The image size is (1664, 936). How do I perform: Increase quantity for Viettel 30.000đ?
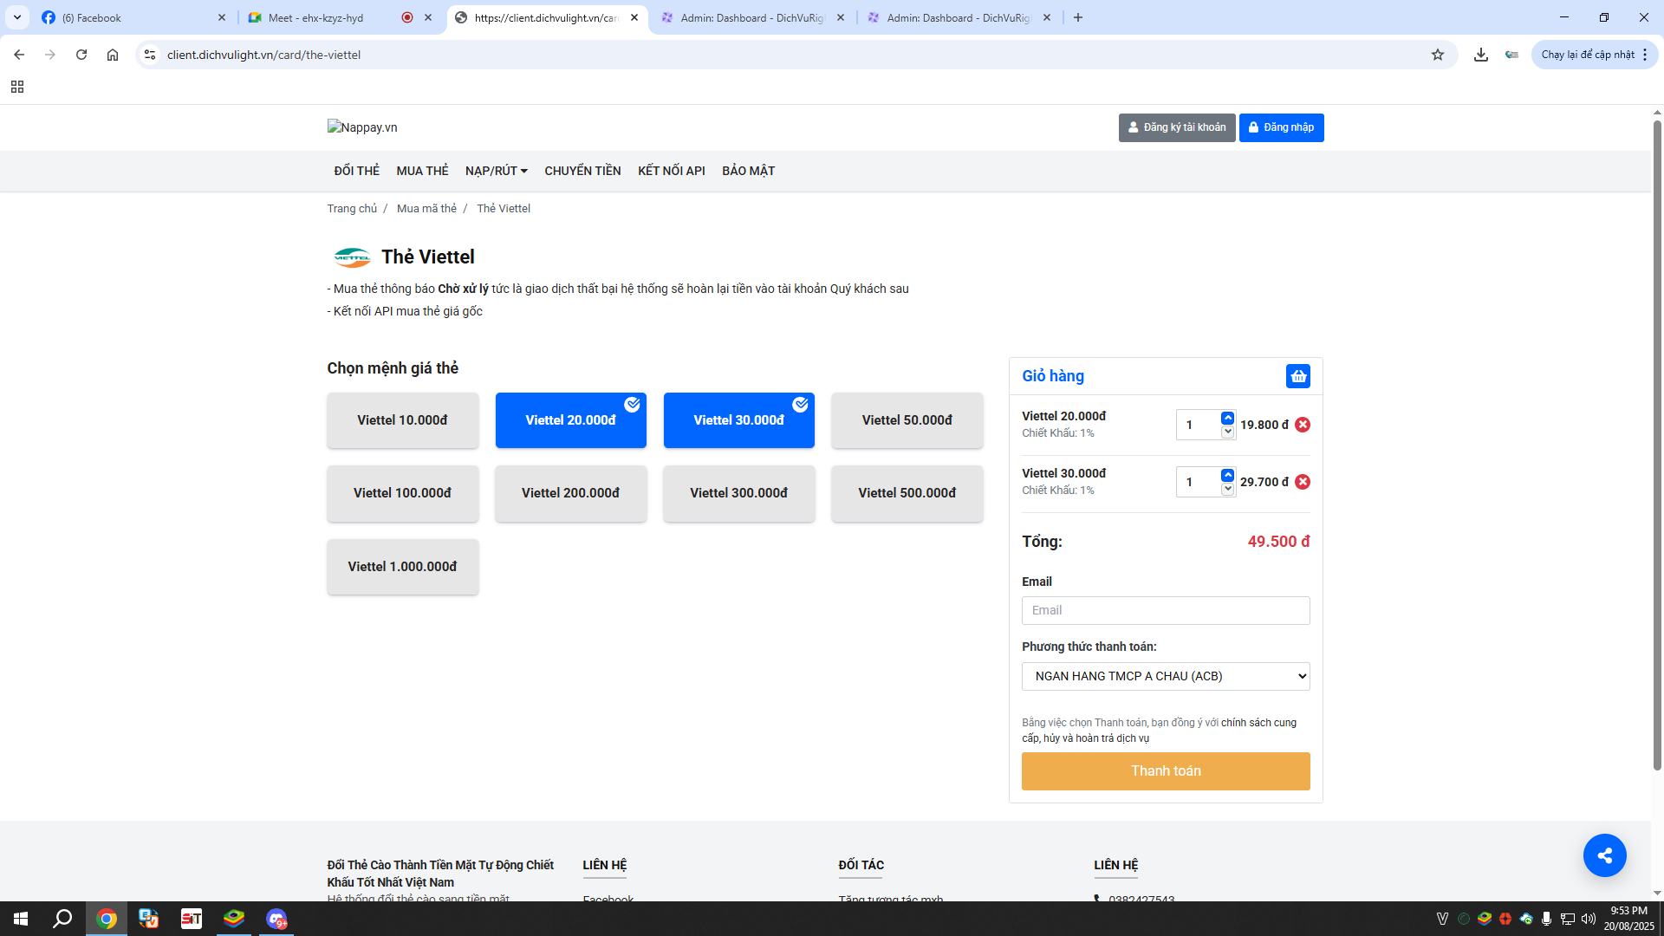click(x=1227, y=476)
